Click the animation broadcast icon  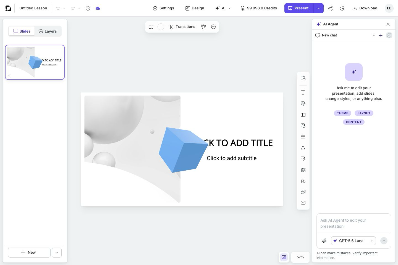tap(203, 27)
